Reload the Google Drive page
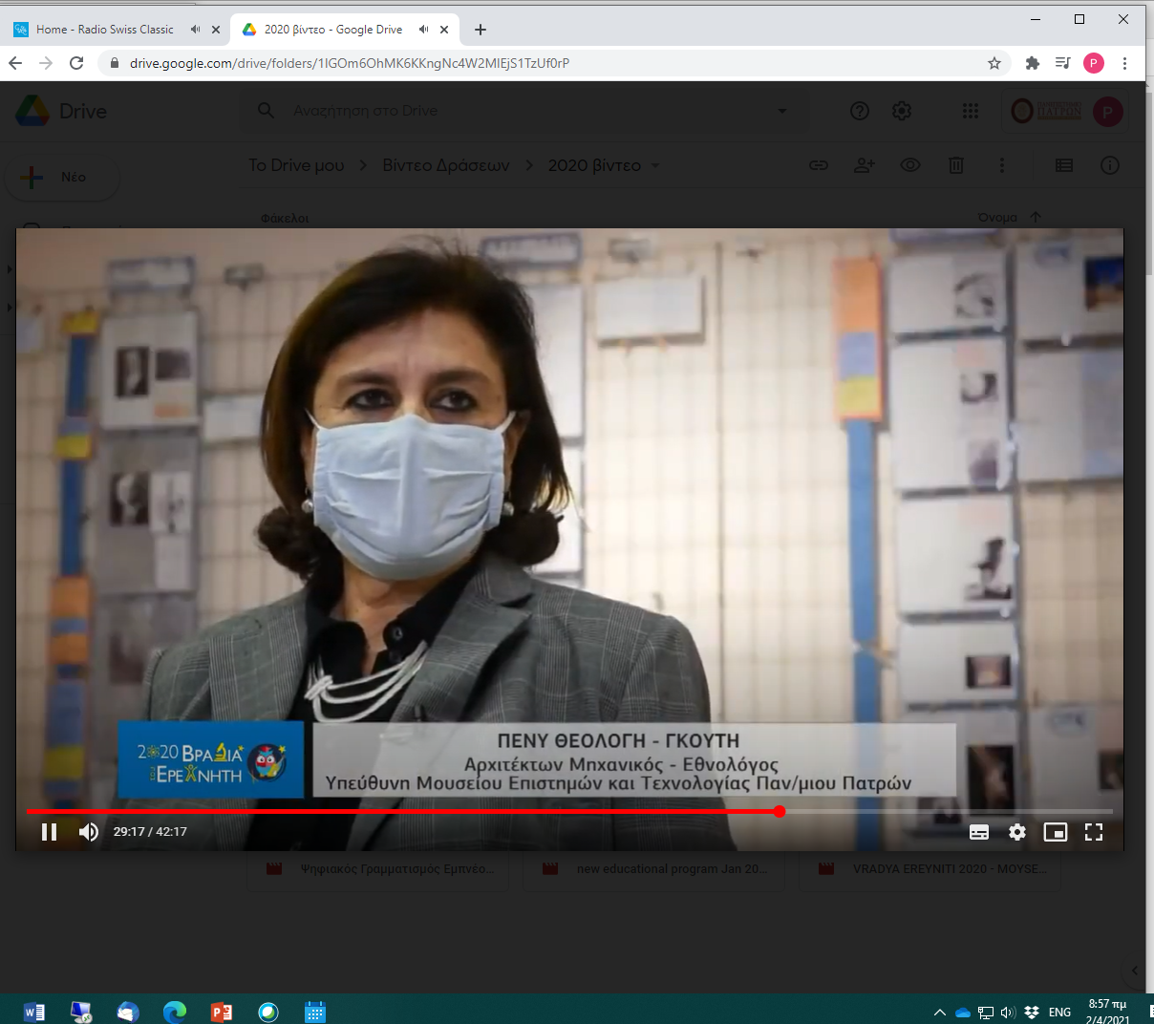 pyautogui.click(x=76, y=63)
